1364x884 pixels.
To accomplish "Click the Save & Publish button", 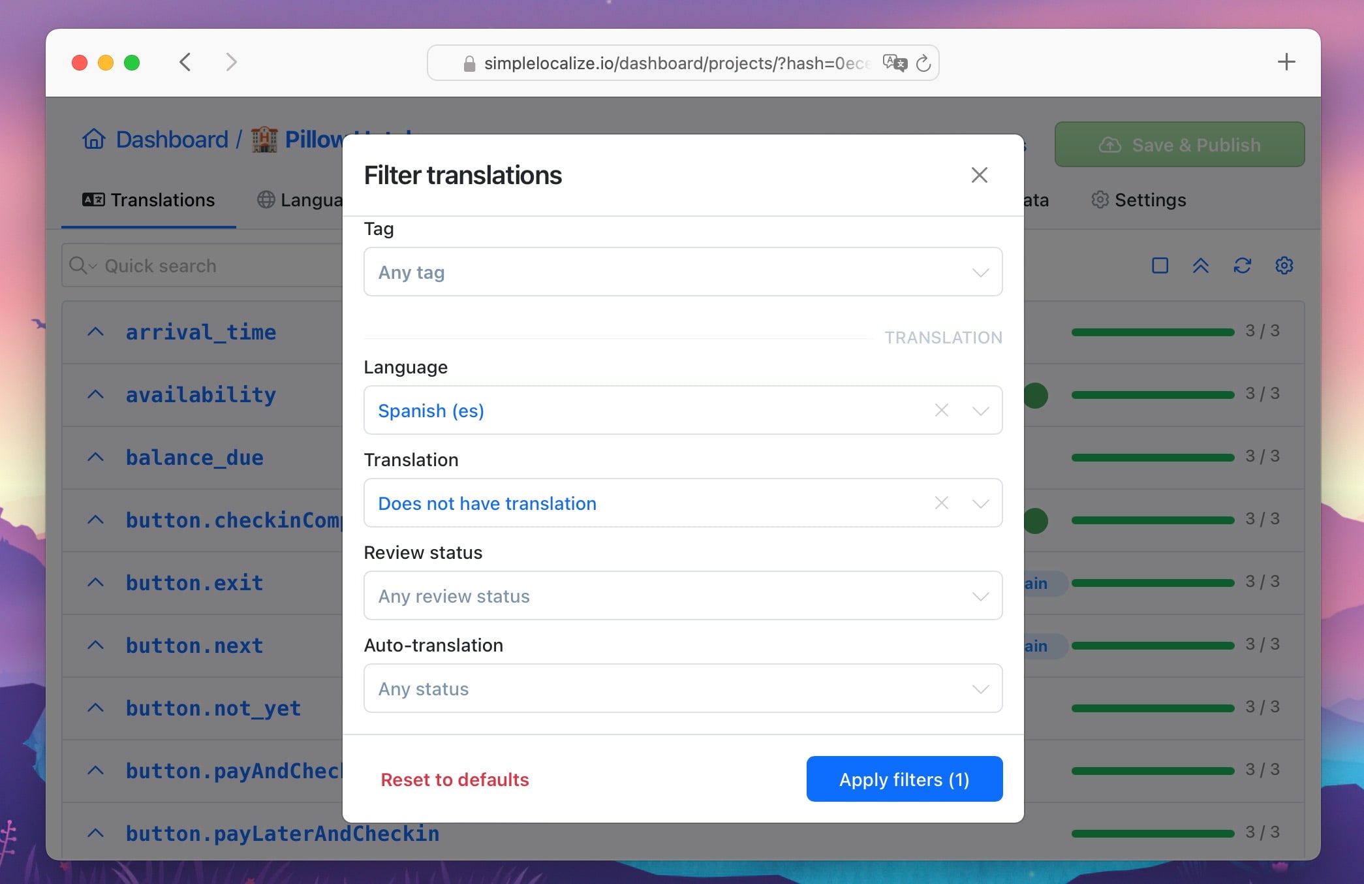I will (1179, 144).
